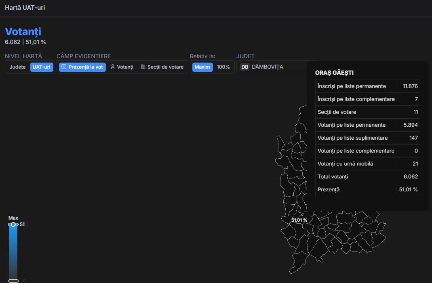This screenshot has width=432, height=283.
Task: Click the ORAȘ GĂEȘTI tooltip heading
Action: 334,73
